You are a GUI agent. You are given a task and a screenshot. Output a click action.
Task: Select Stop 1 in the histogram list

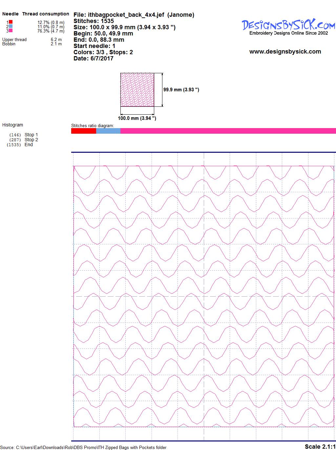[x=31, y=135]
